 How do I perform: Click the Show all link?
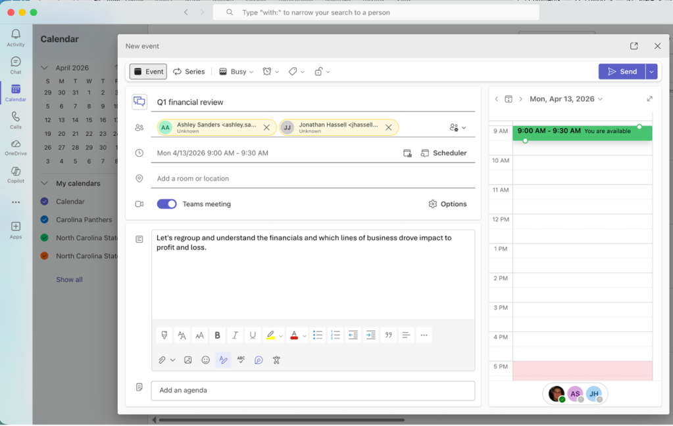point(68,279)
